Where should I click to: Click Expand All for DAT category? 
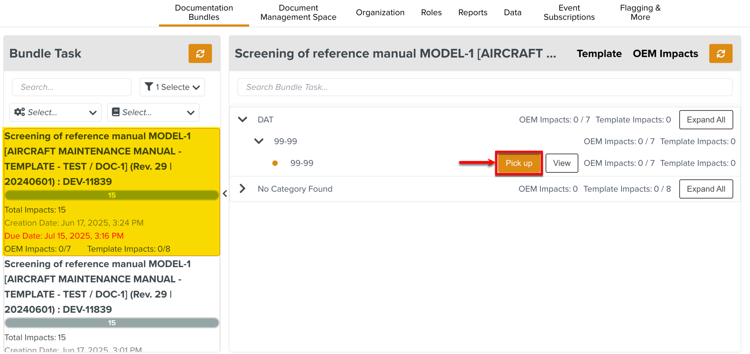(706, 120)
